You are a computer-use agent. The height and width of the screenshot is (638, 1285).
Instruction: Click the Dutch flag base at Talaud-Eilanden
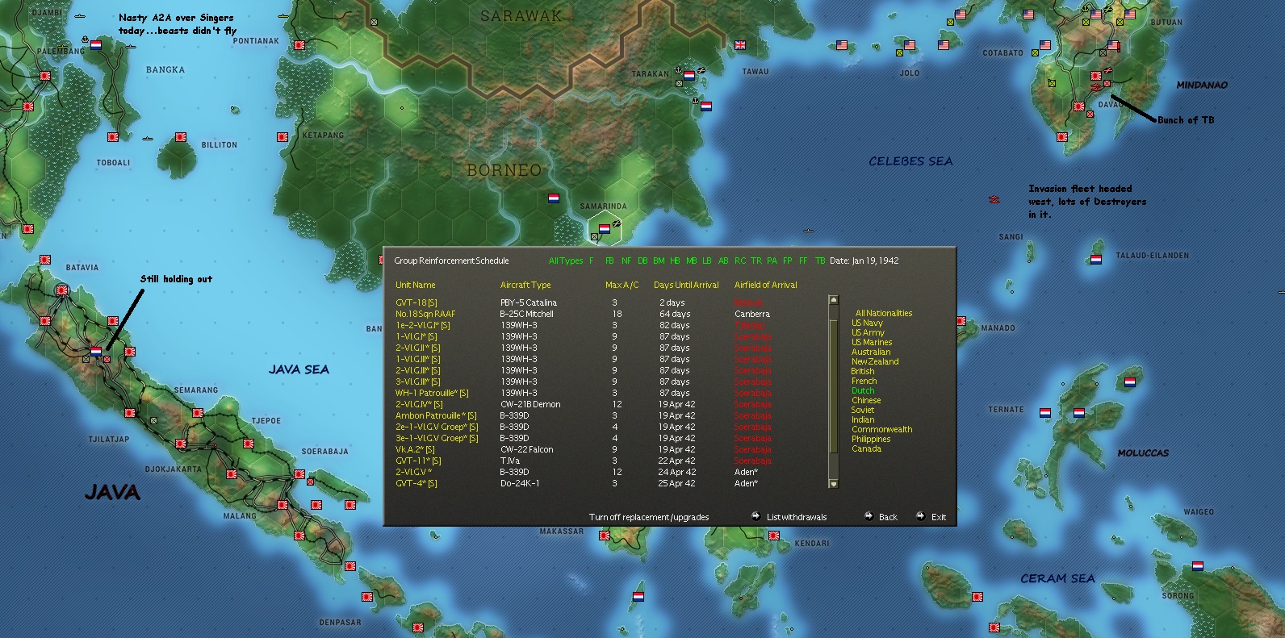pyautogui.click(x=1095, y=260)
